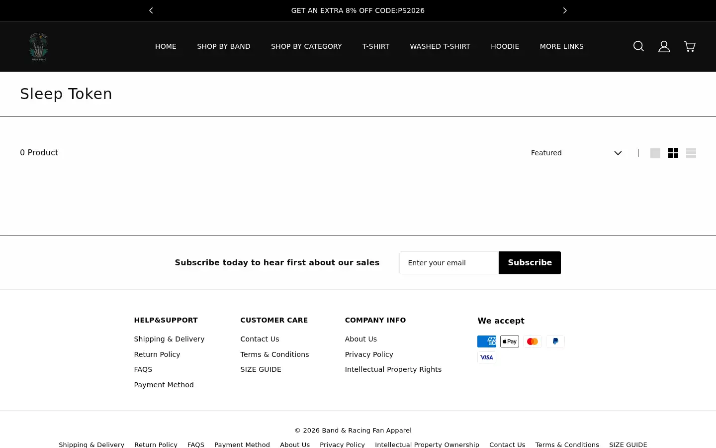Open Terms & Conditions under CUSTOMER CARE

(x=274, y=354)
